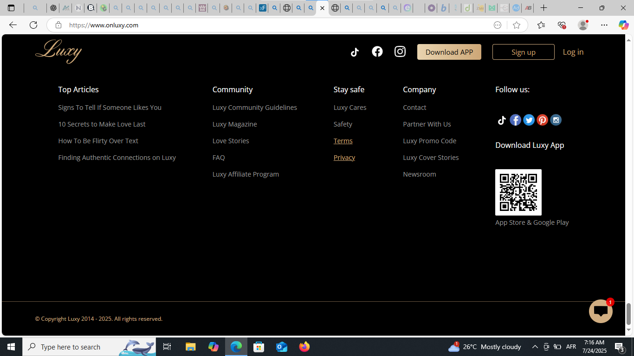The width and height of the screenshot is (634, 356).
Task: Click the Luxy app QR code
Action: [518, 192]
